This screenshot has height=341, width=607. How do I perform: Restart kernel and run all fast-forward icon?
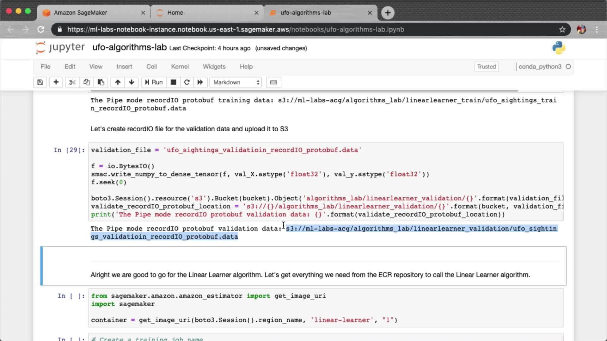[x=200, y=82]
